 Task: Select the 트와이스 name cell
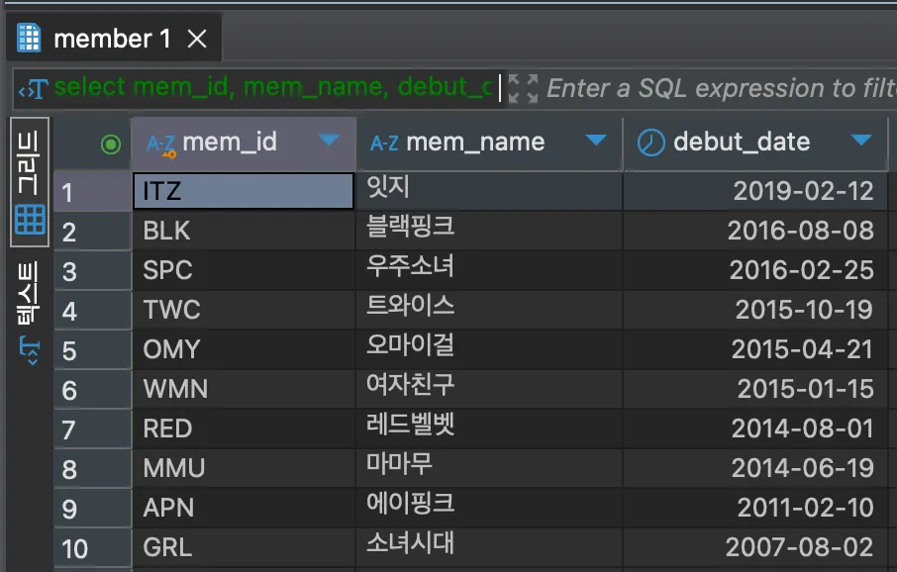489,310
